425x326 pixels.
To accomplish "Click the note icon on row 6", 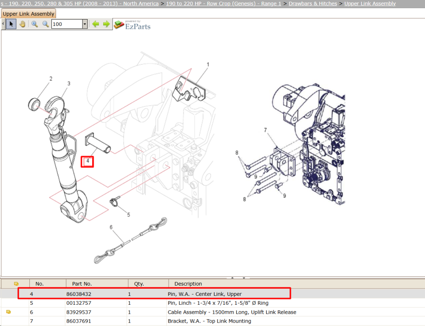I will 8,312.
